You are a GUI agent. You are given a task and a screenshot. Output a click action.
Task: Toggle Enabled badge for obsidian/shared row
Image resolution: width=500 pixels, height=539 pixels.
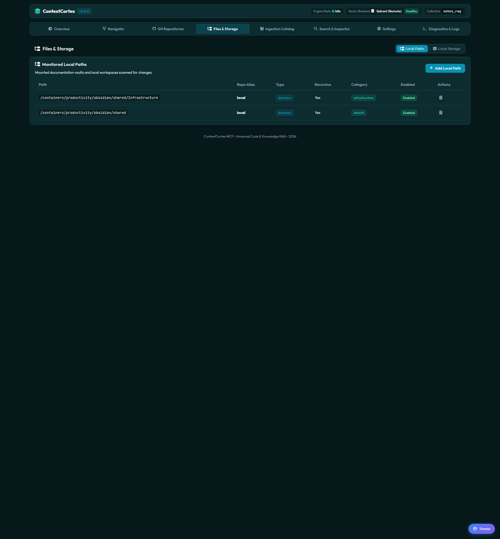tap(409, 113)
